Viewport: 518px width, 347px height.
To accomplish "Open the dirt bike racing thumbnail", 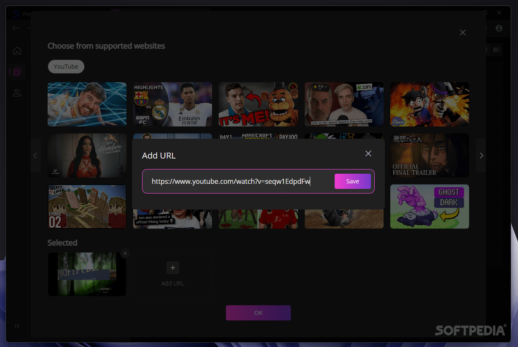I will click(344, 219).
